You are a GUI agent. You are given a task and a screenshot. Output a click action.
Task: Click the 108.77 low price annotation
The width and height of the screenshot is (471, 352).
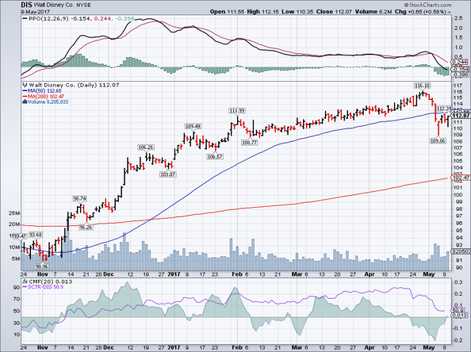250,143
